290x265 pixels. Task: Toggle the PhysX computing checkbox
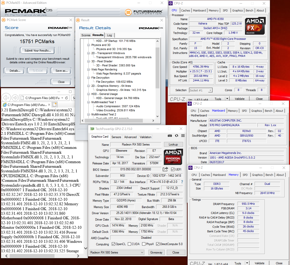(144, 244)
